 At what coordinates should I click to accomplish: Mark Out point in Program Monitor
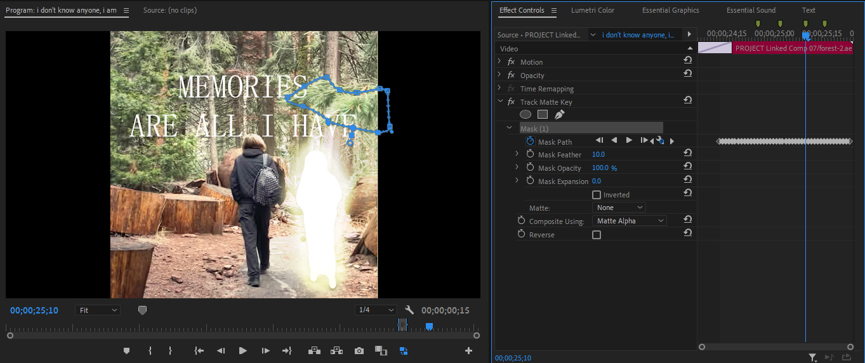click(170, 350)
